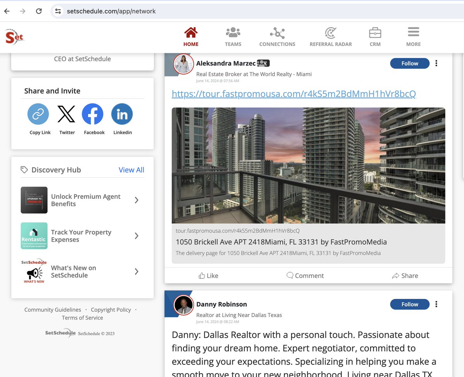Screen dimensions: 464x377
Task: Click the Brickell balcony photo preview
Action: (x=308, y=165)
